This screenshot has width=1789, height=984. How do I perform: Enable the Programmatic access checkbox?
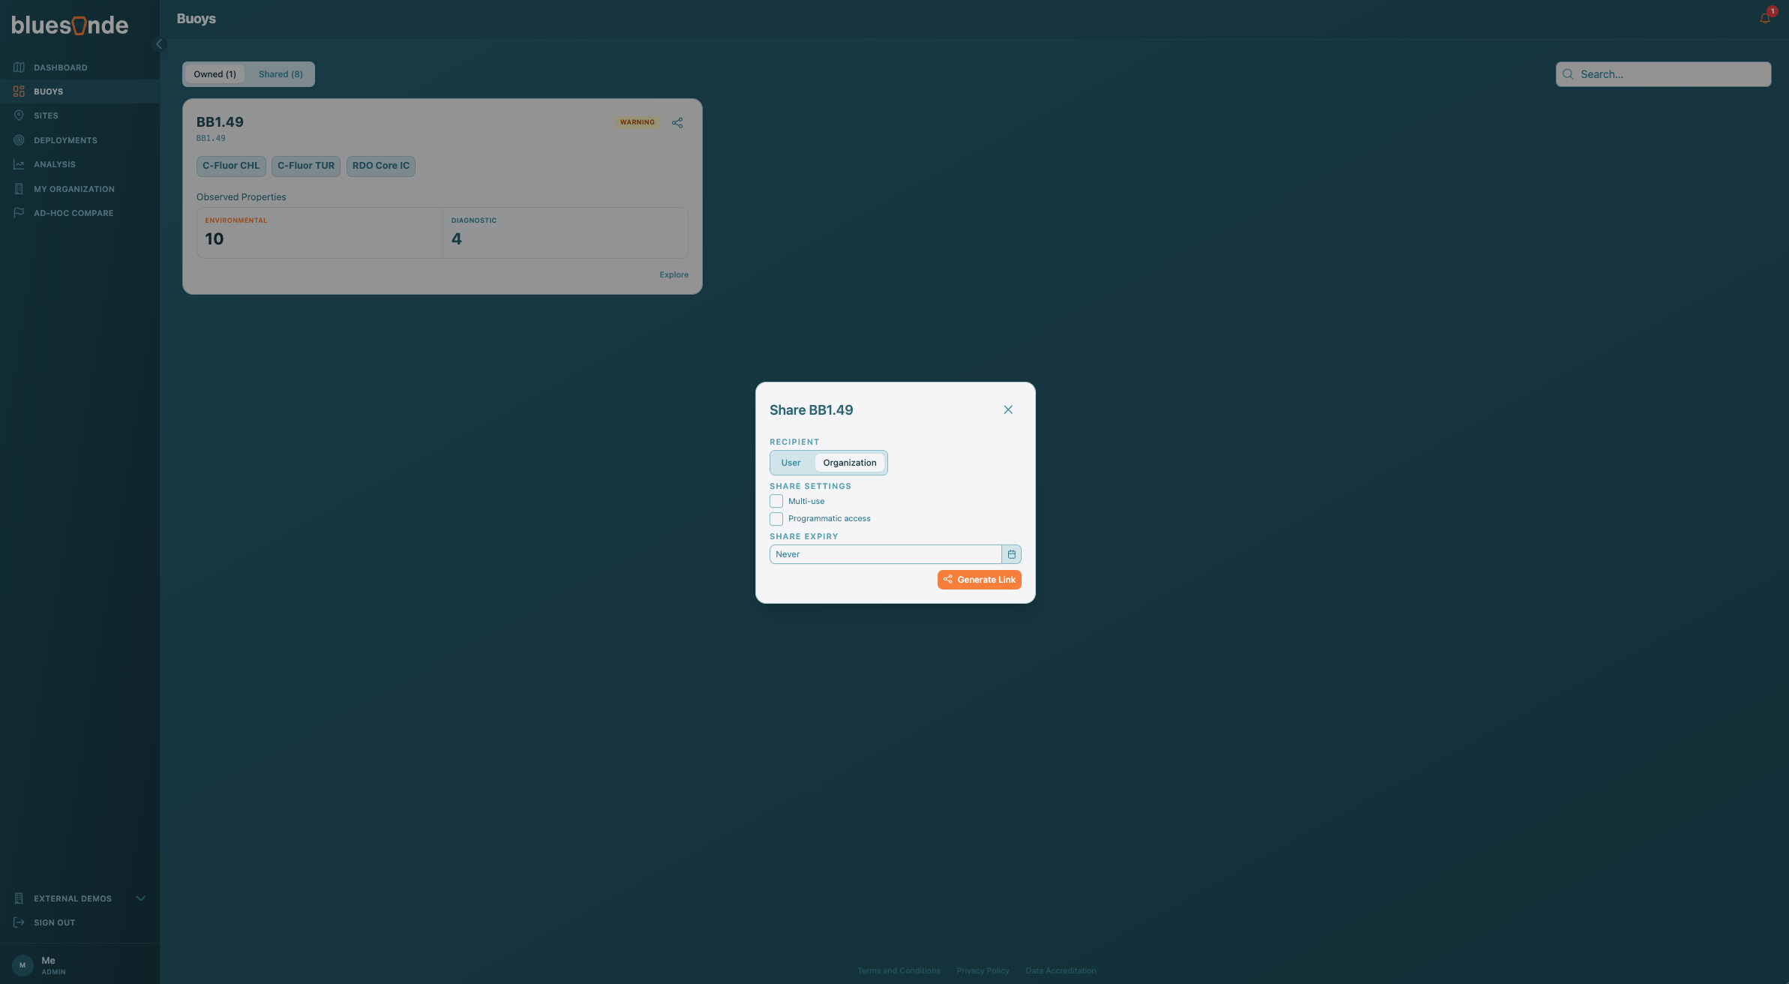click(x=776, y=519)
